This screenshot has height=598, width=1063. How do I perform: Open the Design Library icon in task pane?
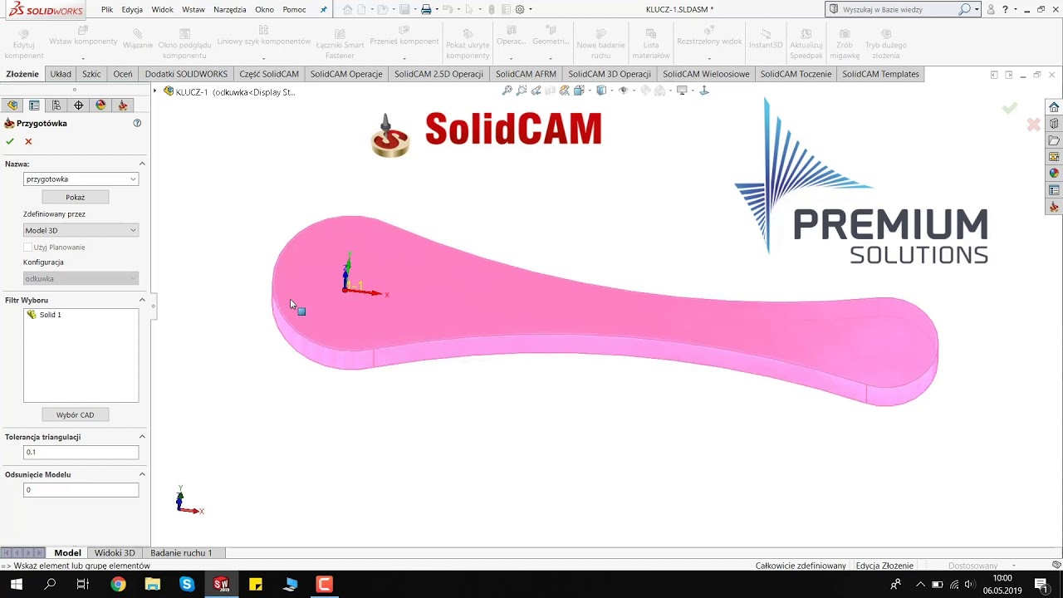pos(1054,124)
